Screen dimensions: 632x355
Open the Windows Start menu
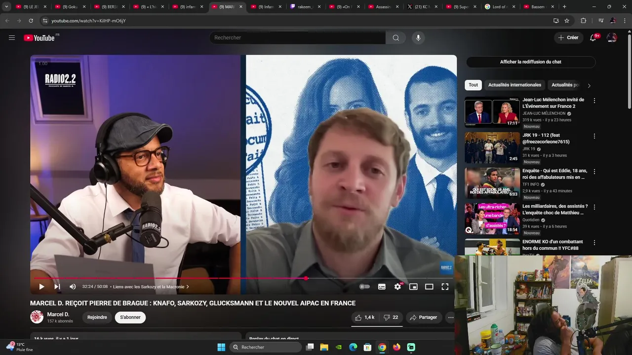tap(221, 347)
